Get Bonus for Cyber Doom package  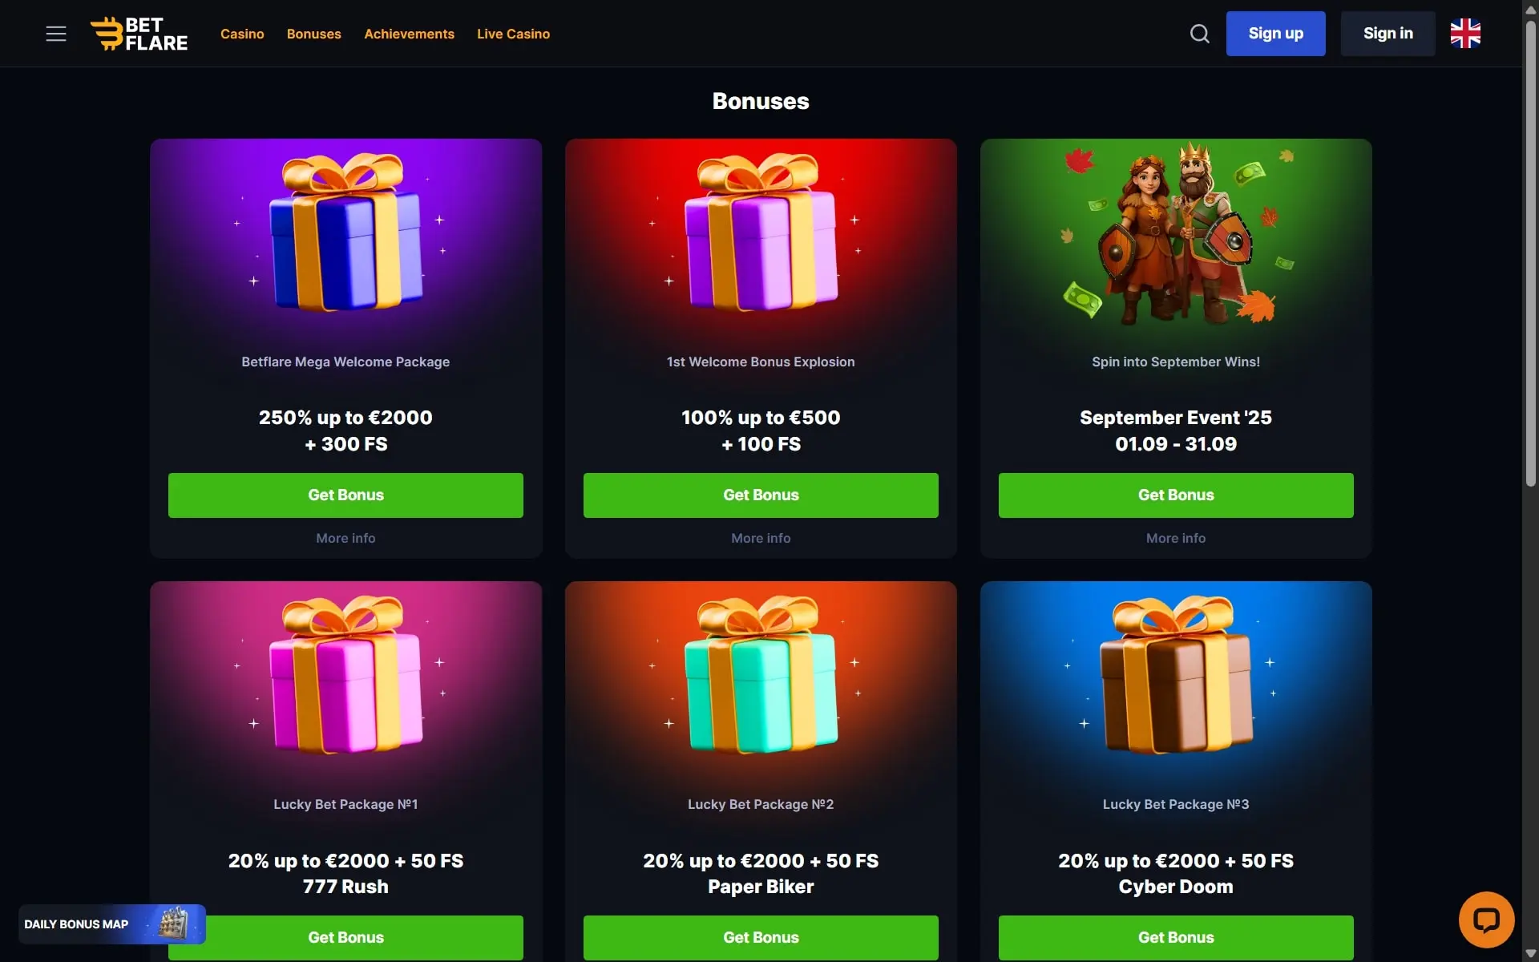(1176, 937)
